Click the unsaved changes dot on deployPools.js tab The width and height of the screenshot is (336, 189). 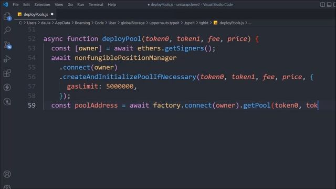coord(52,14)
